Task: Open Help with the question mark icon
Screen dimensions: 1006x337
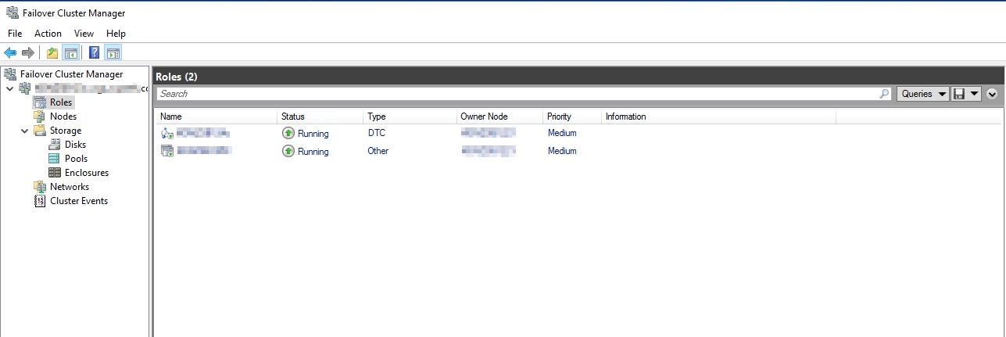Action: (94, 53)
